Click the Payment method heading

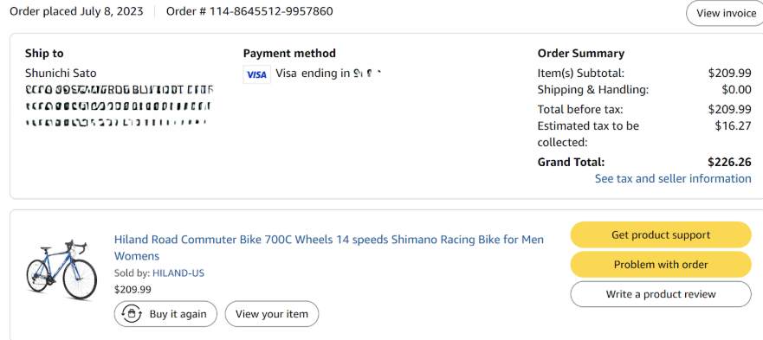point(289,54)
